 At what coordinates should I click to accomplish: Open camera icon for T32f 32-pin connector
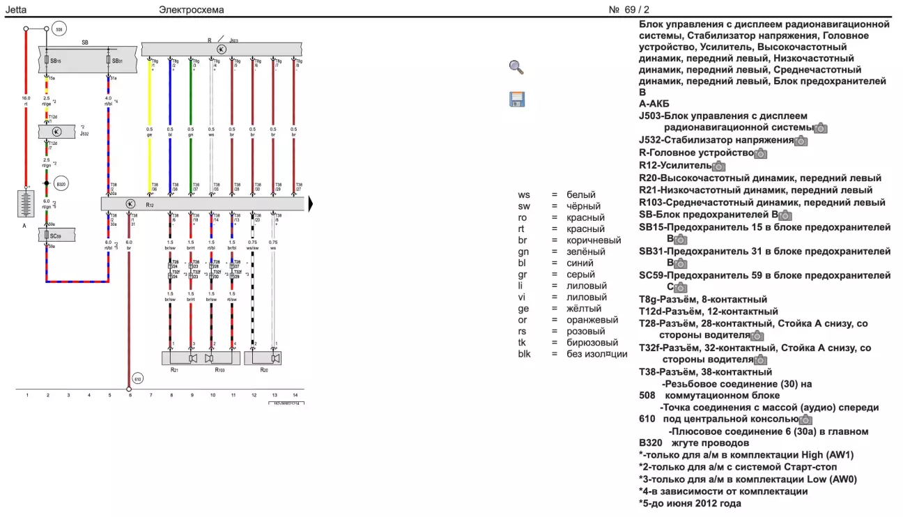click(761, 360)
